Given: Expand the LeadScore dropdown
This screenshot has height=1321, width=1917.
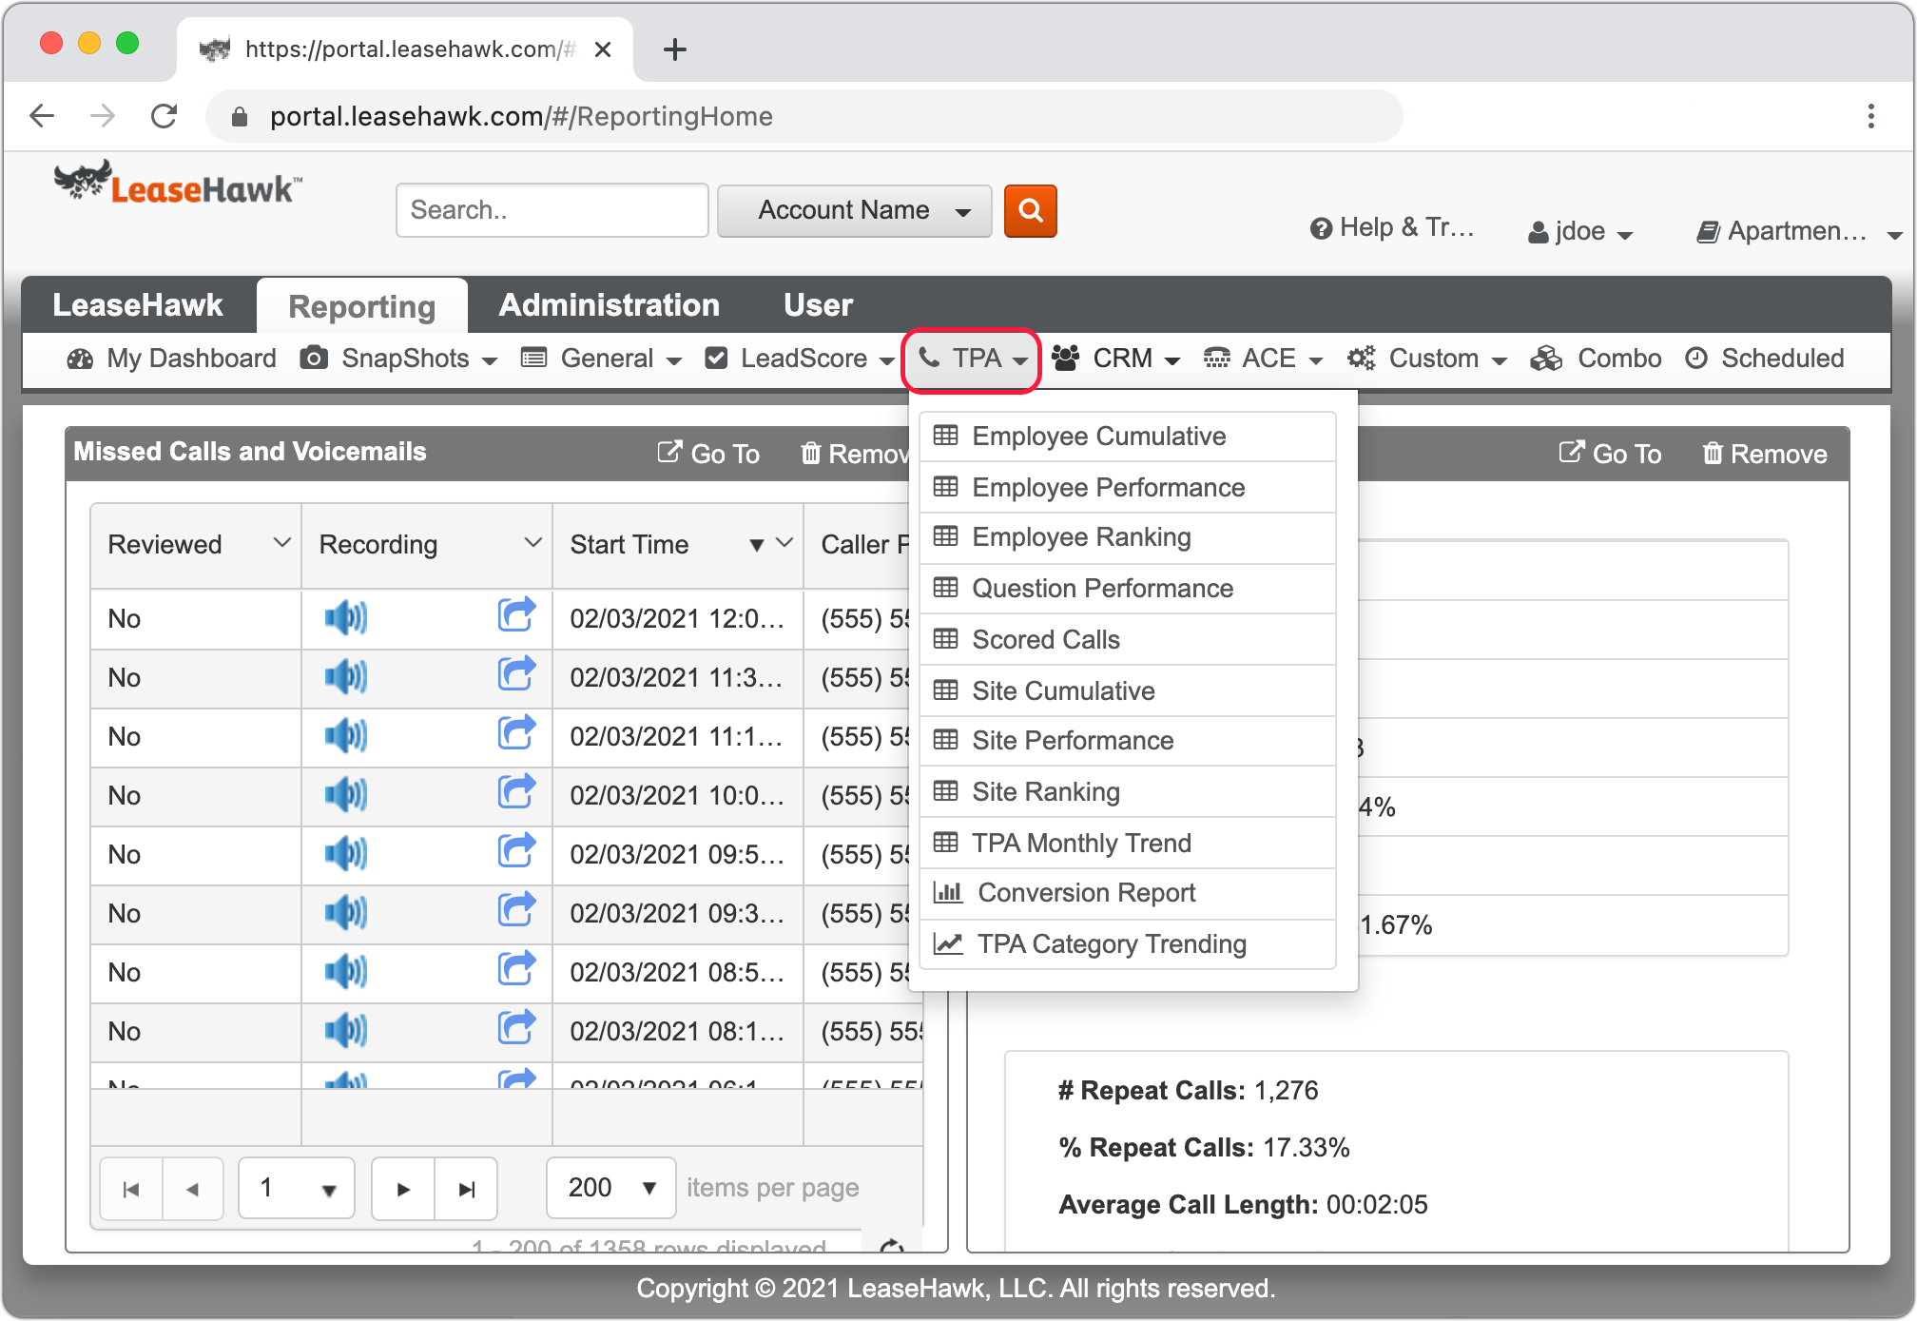Looking at the screenshot, I should point(800,359).
